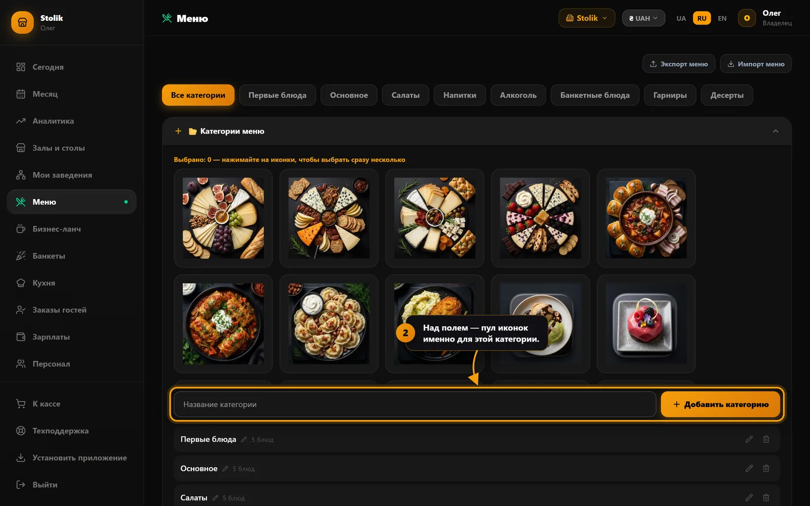Select borscht with buns thumbnail
The width and height of the screenshot is (810, 506).
point(646,218)
